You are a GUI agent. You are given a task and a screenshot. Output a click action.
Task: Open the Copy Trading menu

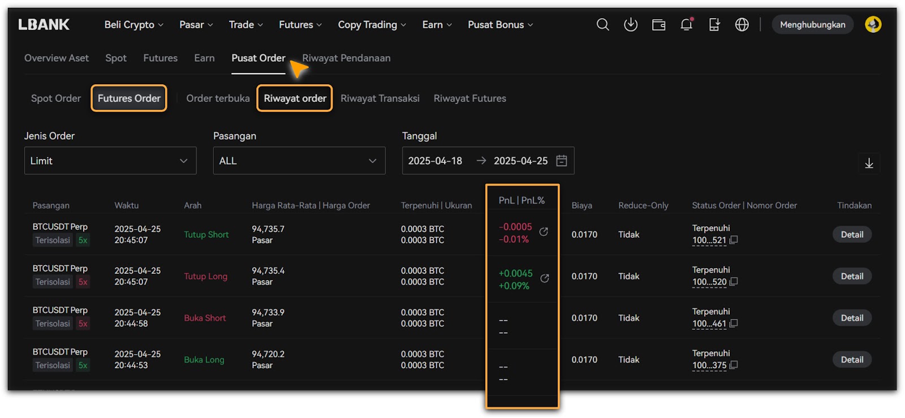pyautogui.click(x=372, y=25)
